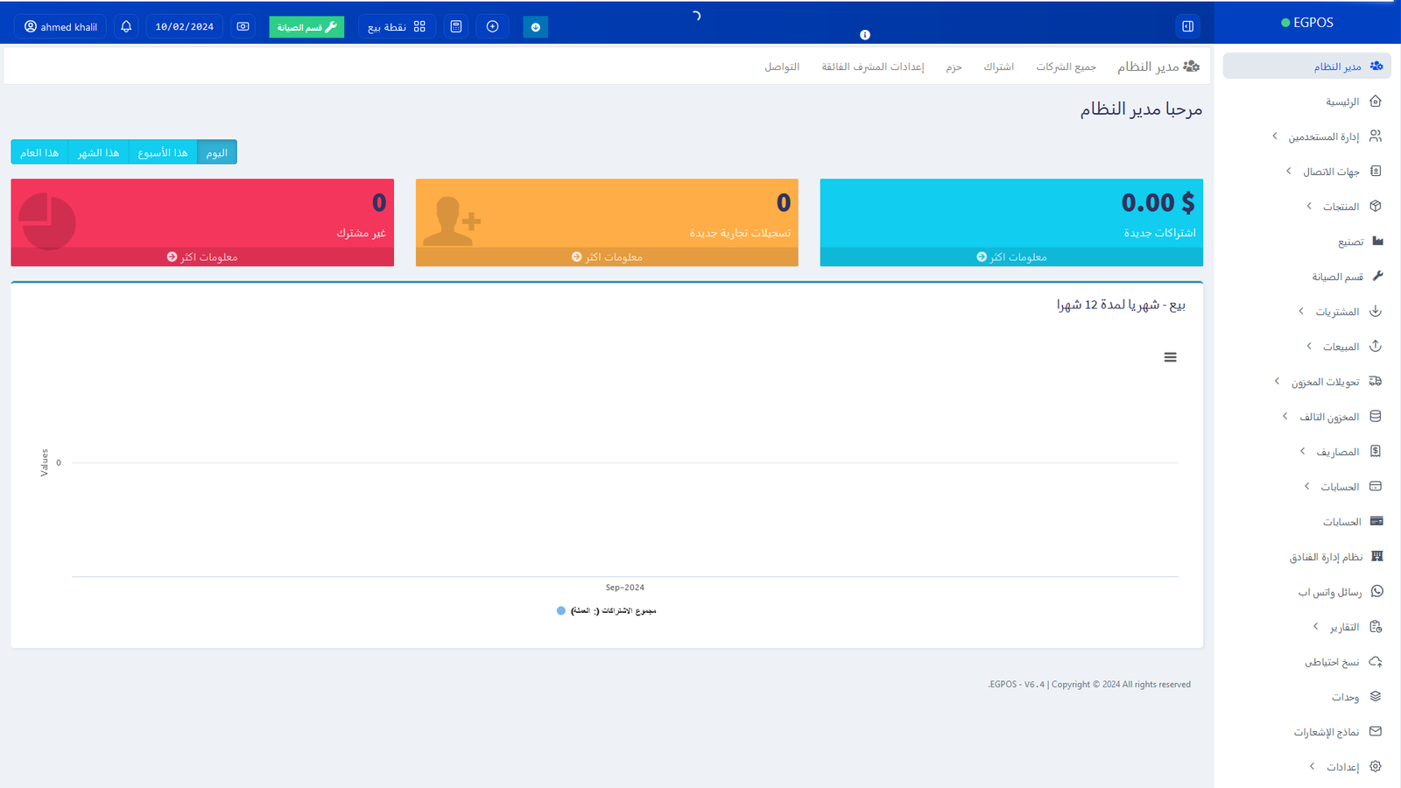Click the info icon in top bar

coord(865,35)
